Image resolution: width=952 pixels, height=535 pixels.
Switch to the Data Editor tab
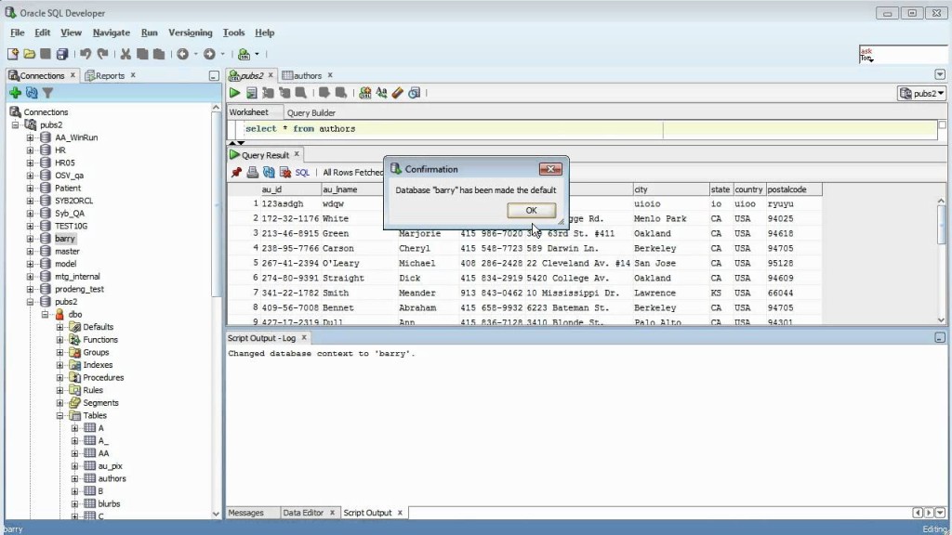pyautogui.click(x=303, y=513)
